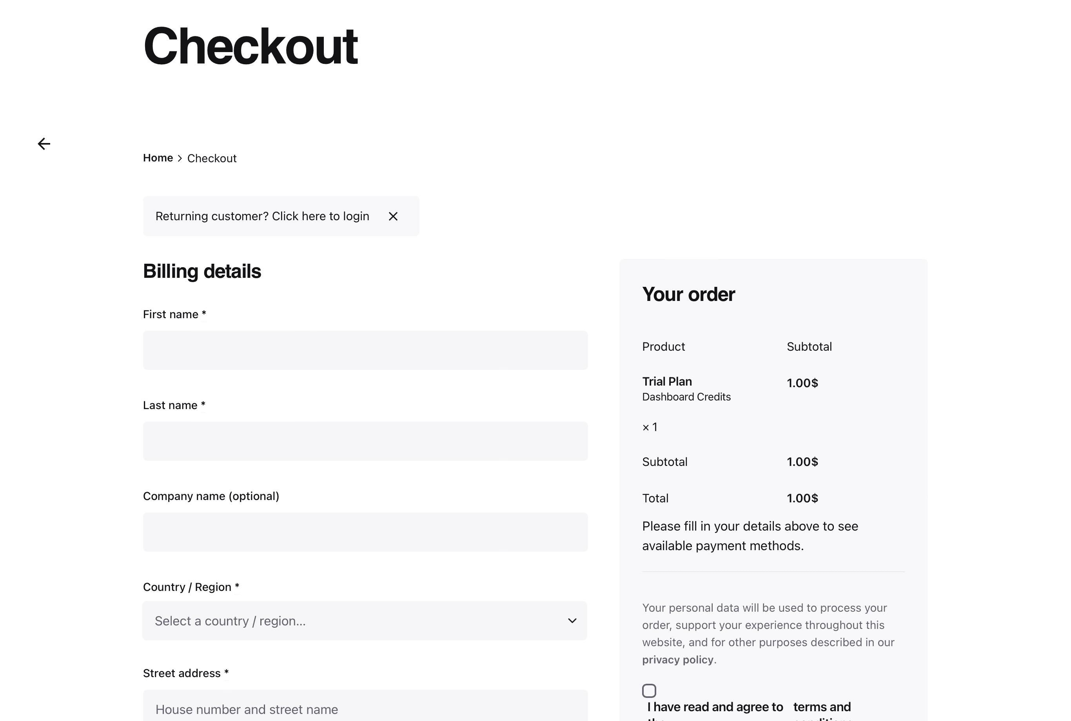Click the Your order summary title

[688, 294]
